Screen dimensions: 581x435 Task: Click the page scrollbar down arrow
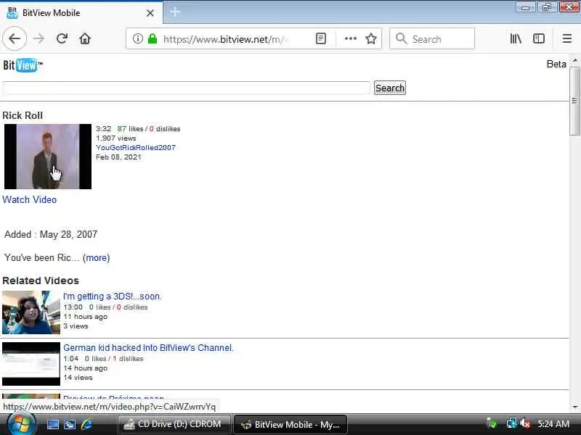(574, 407)
